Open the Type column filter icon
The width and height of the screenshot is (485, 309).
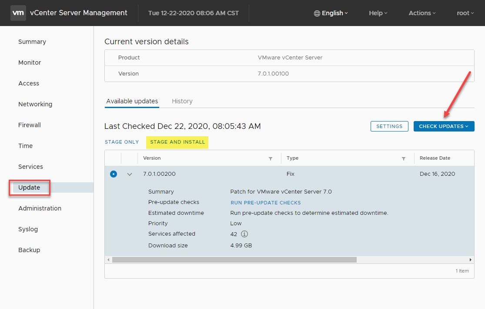pos(404,158)
